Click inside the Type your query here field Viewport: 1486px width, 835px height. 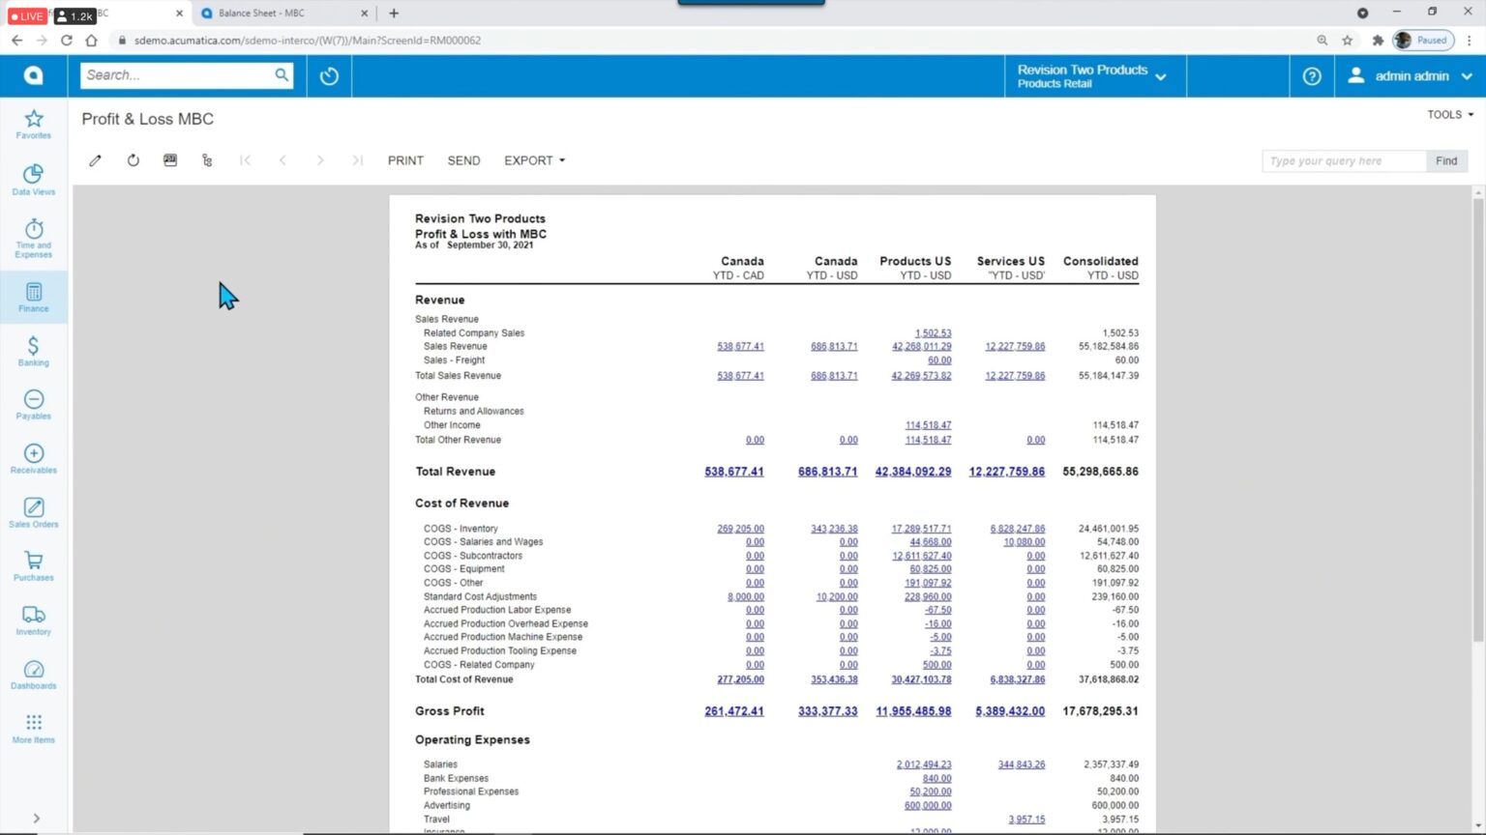[1343, 160]
